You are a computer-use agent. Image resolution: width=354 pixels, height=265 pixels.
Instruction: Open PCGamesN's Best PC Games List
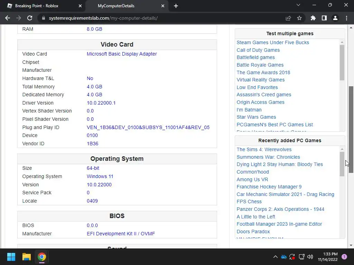(x=275, y=125)
